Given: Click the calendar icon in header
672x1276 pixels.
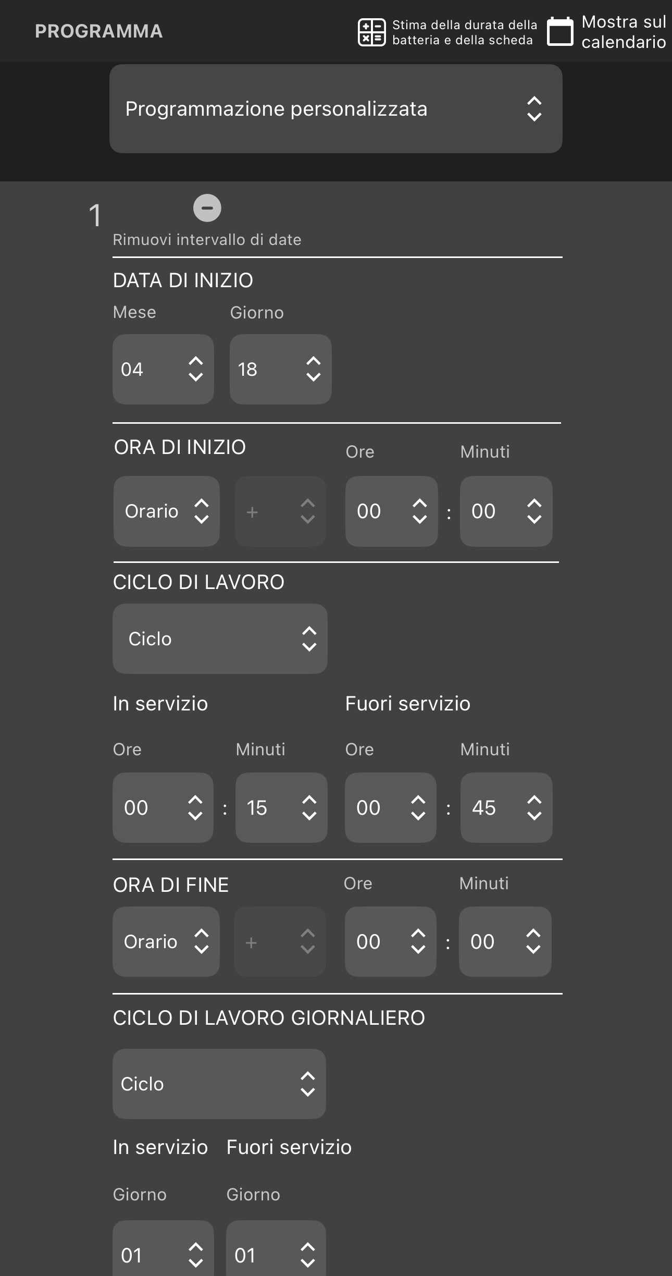Looking at the screenshot, I should [x=560, y=32].
